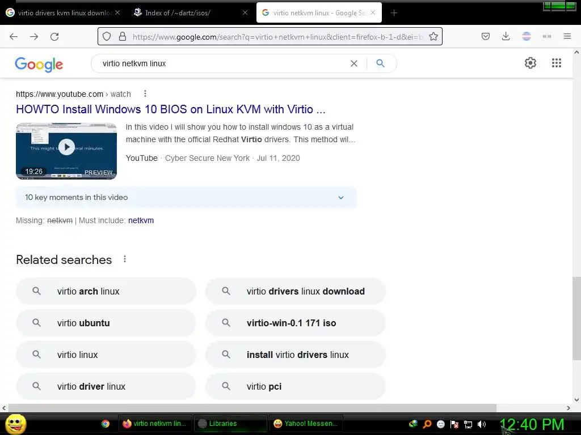Search related: virtio linux

[x=106, y=355]
